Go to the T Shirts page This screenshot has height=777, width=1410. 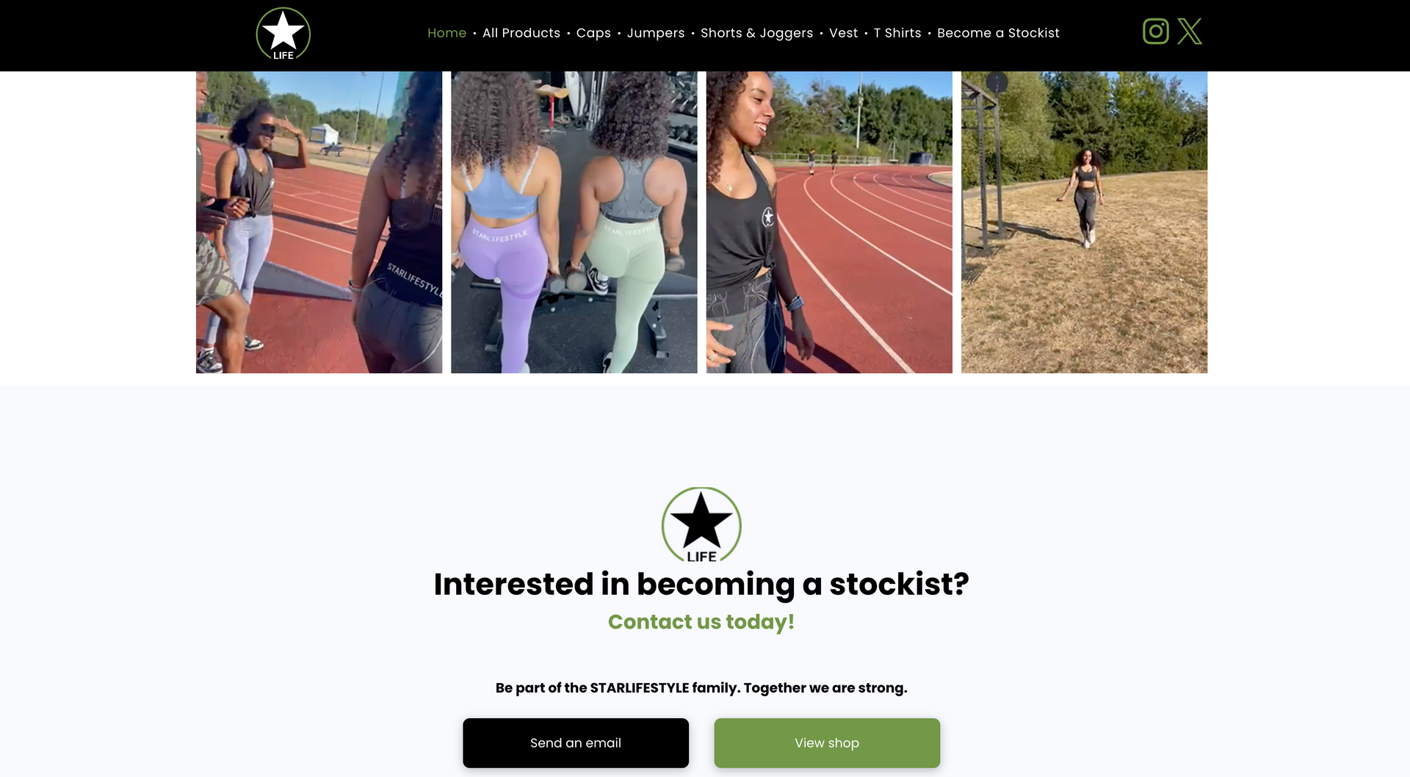pyautogui.click(x=897, y=33)
